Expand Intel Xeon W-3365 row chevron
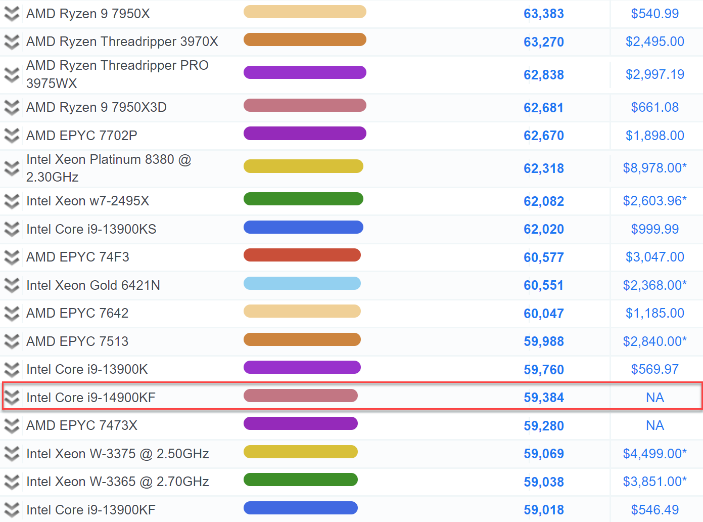The width and height of the screenshot is (703, 522). coord(12,482)
